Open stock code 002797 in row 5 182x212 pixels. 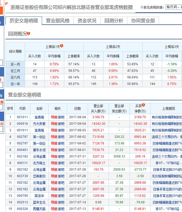[22, 143]
